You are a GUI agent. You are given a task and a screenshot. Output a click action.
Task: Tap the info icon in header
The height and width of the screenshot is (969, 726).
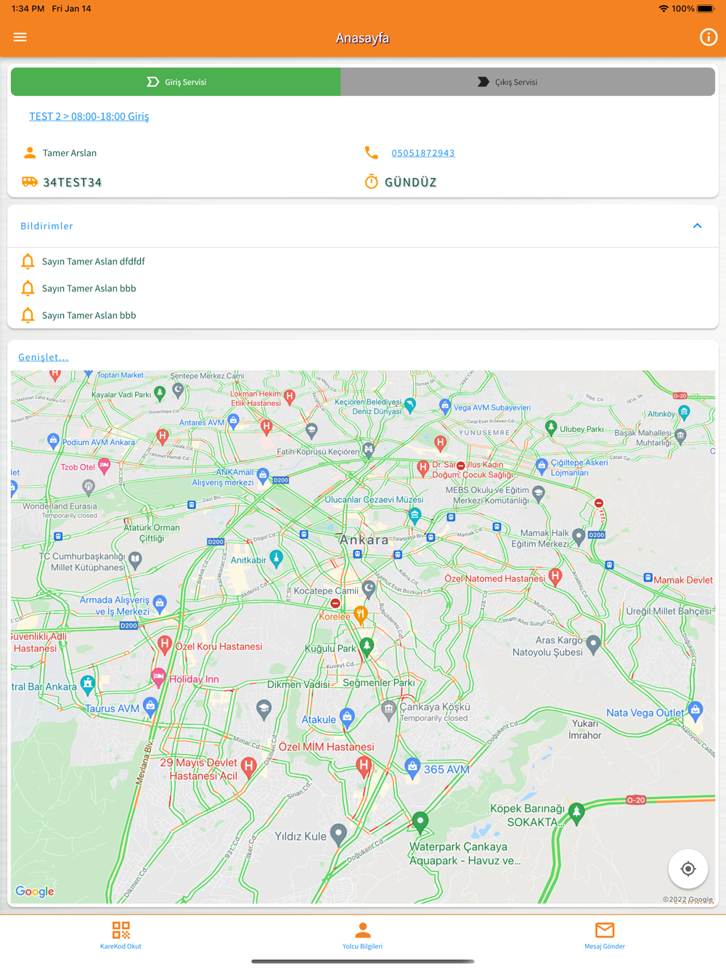708,37
